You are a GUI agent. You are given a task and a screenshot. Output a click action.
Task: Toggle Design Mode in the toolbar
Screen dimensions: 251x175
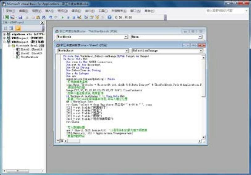click(79, 17)
